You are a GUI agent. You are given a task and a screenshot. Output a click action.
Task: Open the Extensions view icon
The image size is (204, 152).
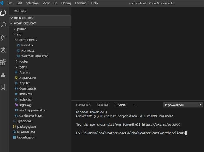(3, 62)
